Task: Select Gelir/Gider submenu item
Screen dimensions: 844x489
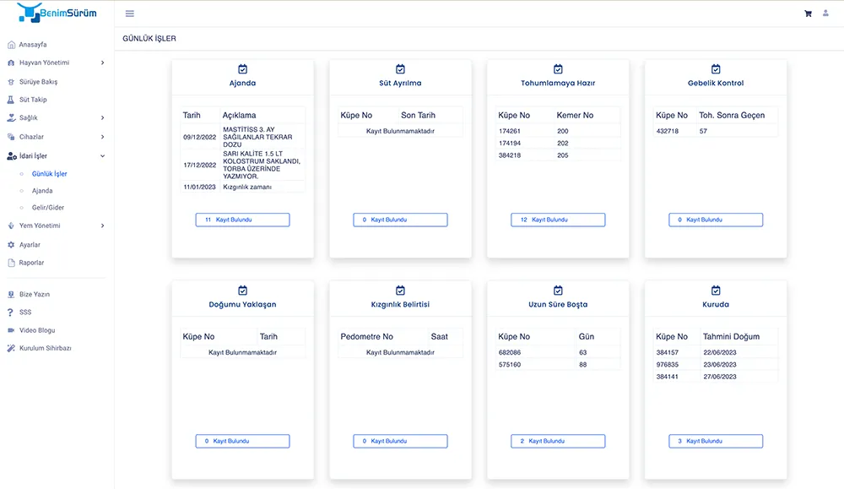Action: click(x=47, y=208)
